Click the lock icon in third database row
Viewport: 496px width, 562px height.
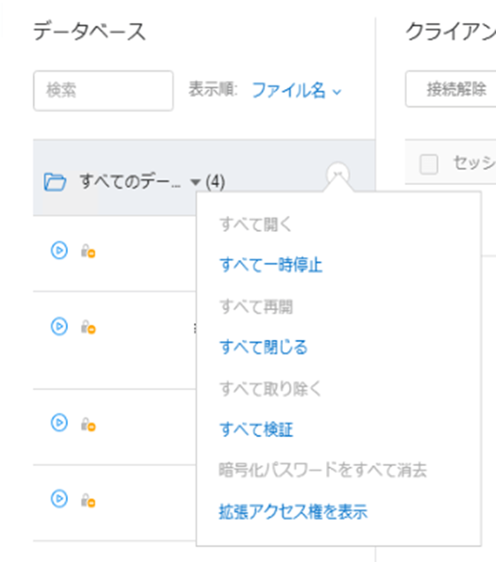pyautogui.click(x=88, y=425)
